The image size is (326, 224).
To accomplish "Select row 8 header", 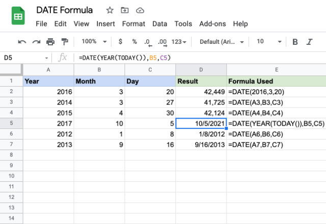I will (11, 155).
